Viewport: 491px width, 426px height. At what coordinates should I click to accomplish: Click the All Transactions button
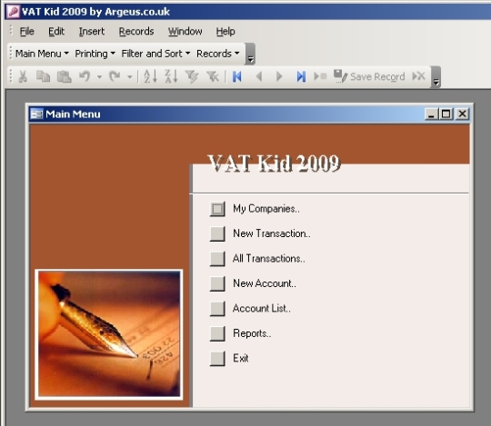point(217,259)
